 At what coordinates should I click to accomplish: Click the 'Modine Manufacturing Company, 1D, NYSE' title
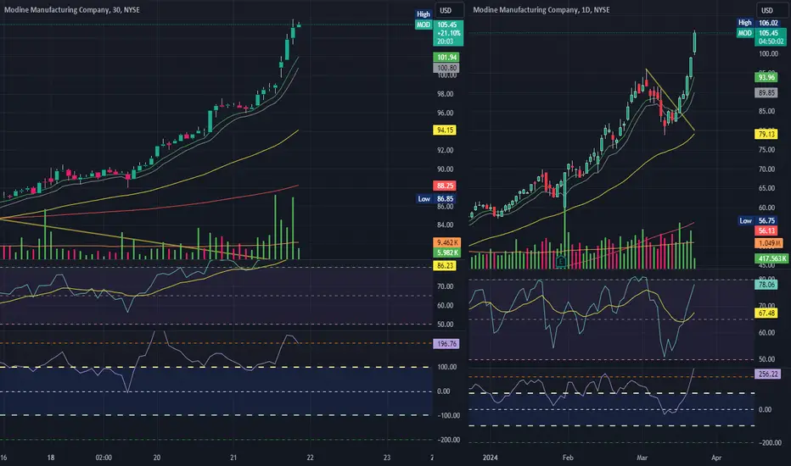click(x=541, y=9)
